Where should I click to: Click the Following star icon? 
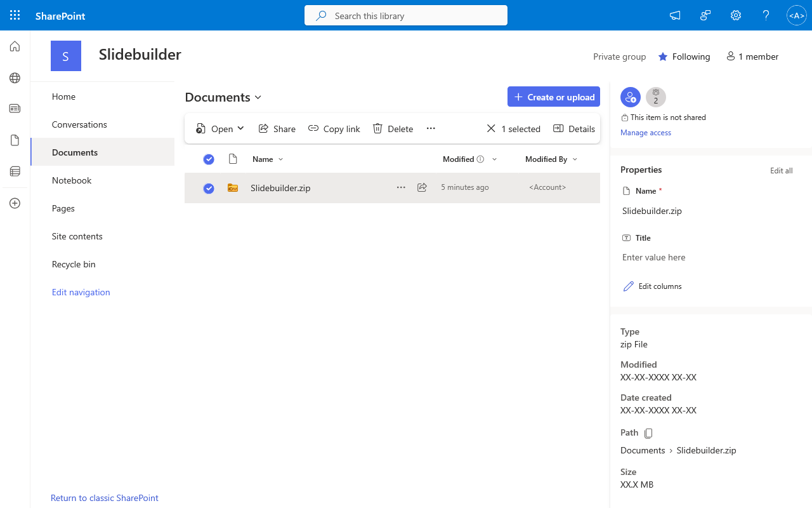663,57
